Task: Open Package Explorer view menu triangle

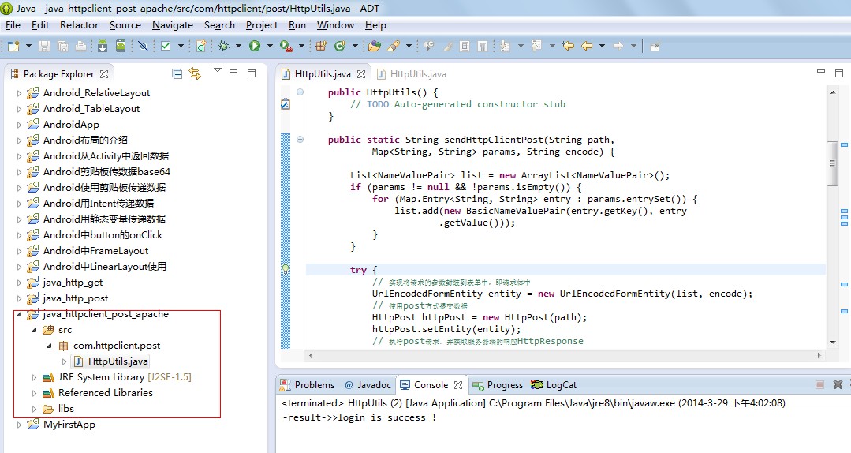Action: click(x=218, y=70)
